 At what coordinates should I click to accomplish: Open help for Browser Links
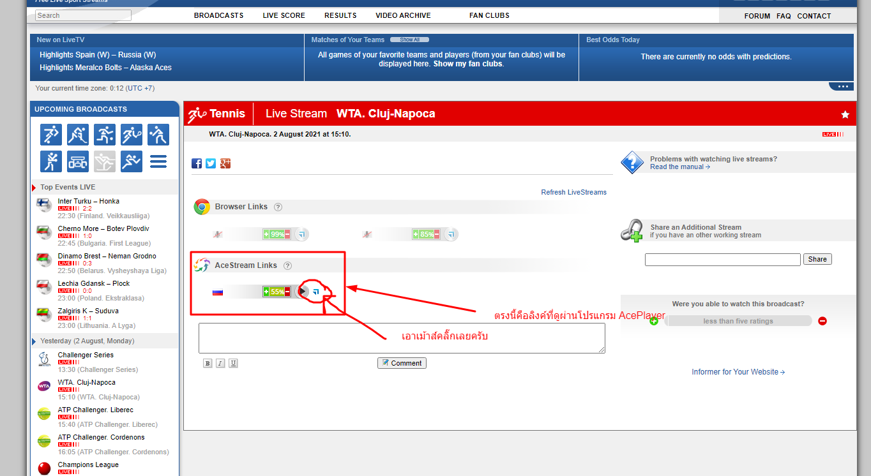point(278,207)
